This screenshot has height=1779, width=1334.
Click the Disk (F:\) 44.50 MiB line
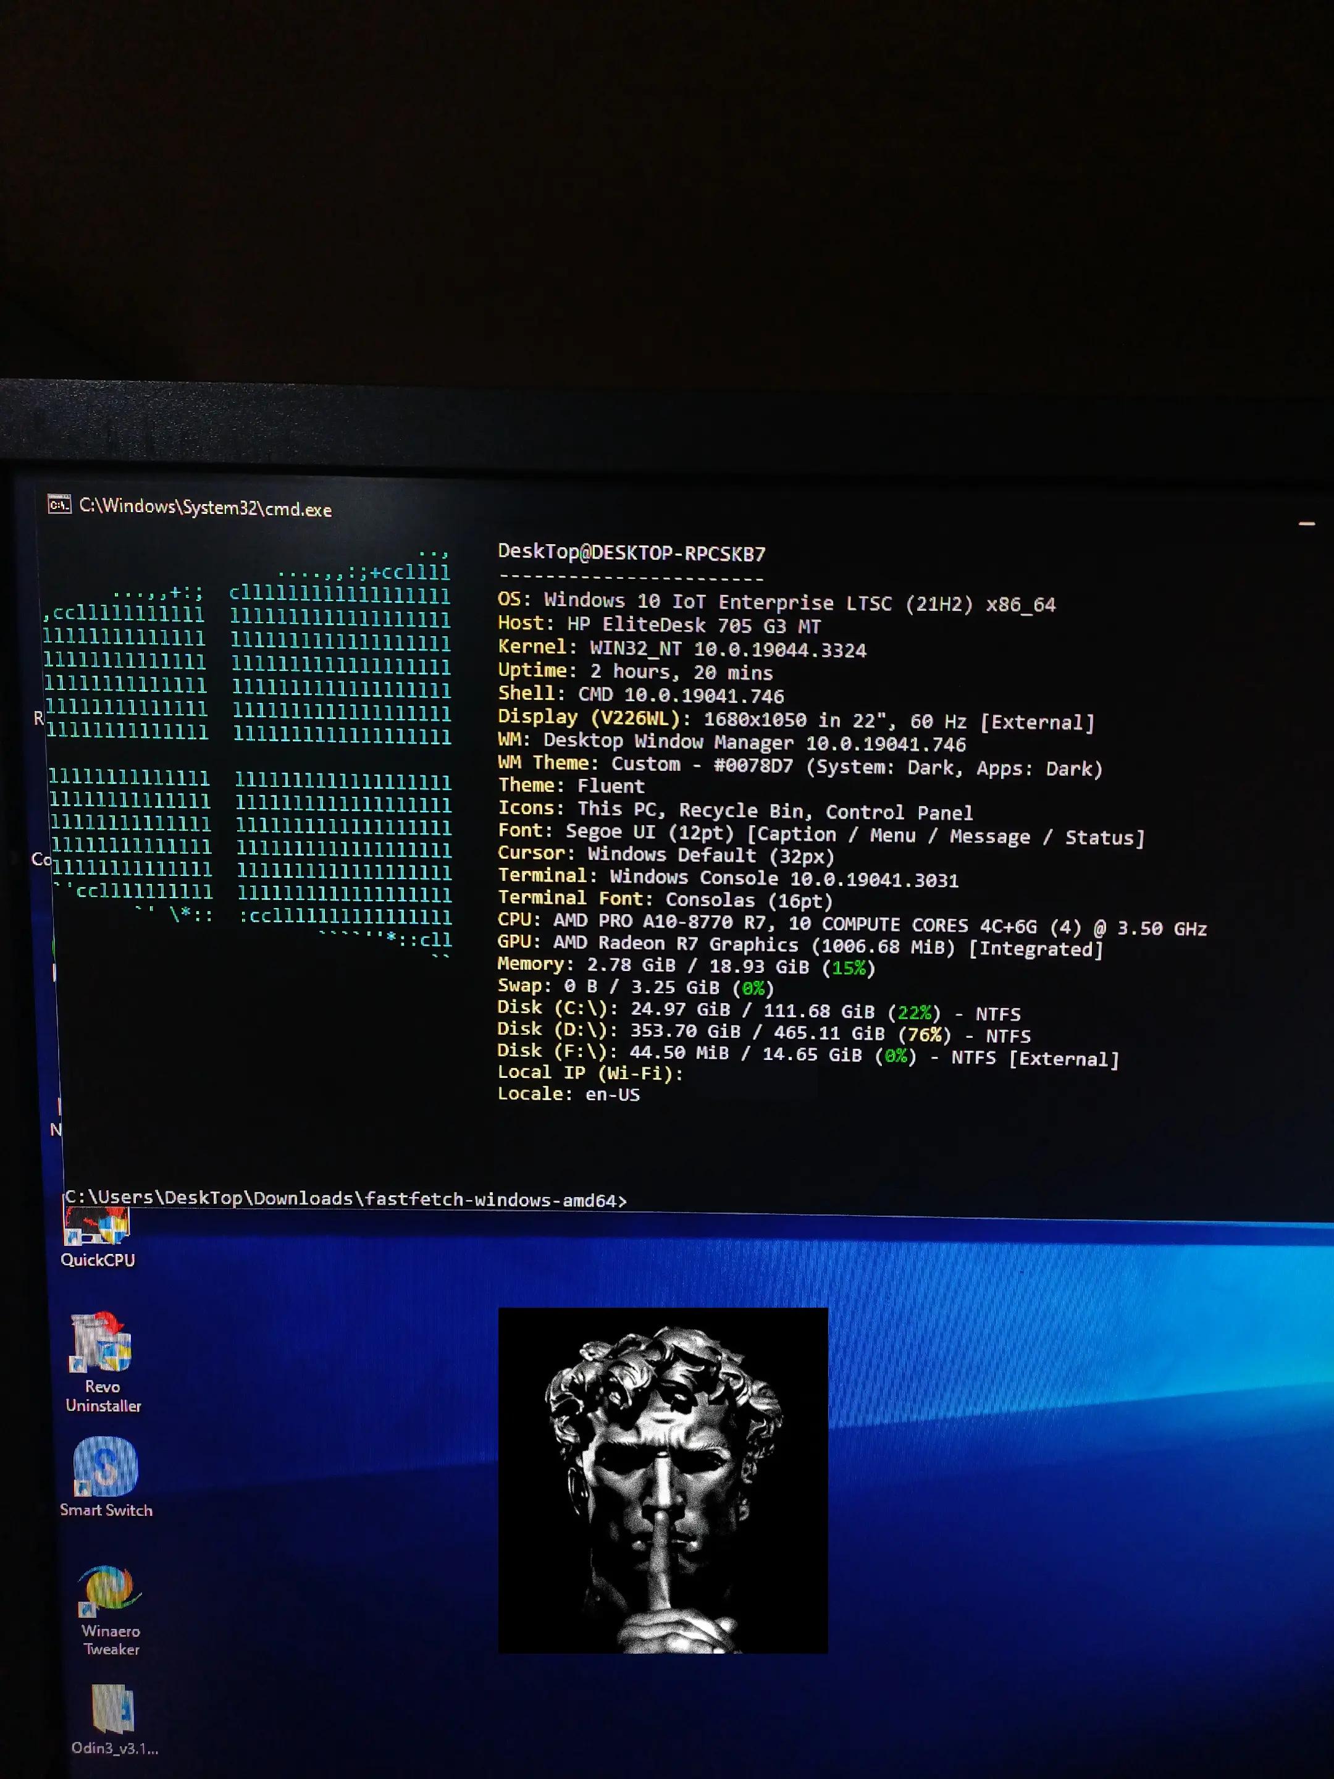click(808, 1054)
